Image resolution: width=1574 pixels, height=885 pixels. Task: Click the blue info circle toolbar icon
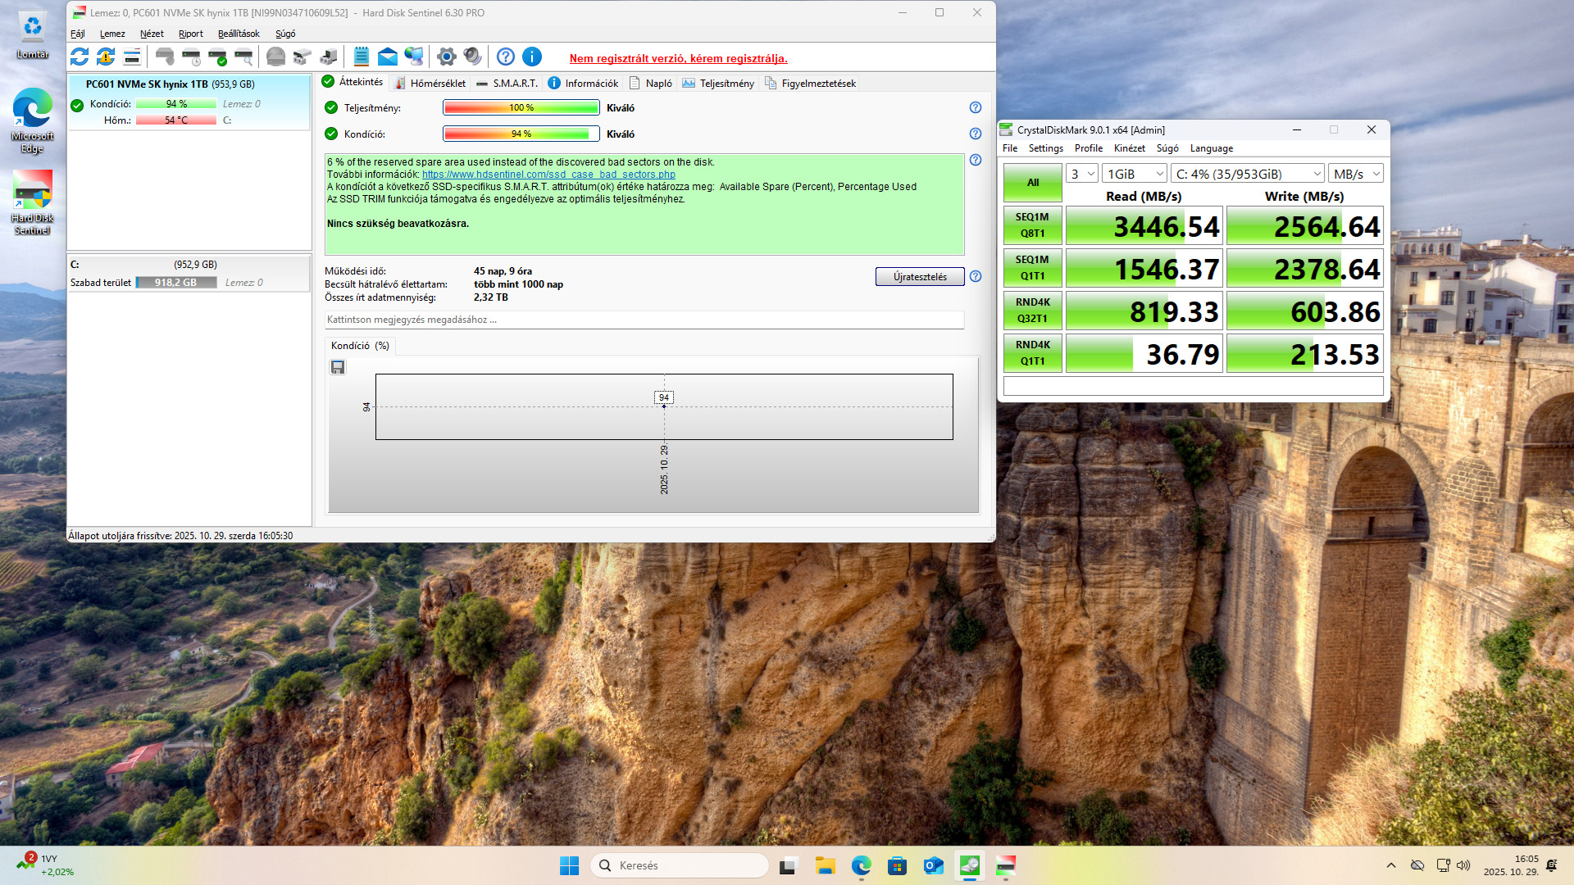coord(532,57)
